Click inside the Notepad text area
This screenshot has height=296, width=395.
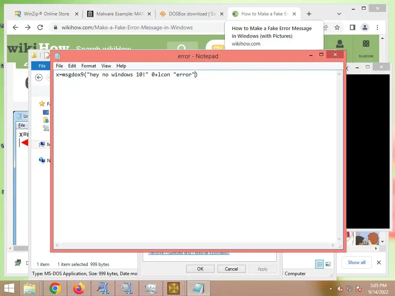(x=195, y=156)
